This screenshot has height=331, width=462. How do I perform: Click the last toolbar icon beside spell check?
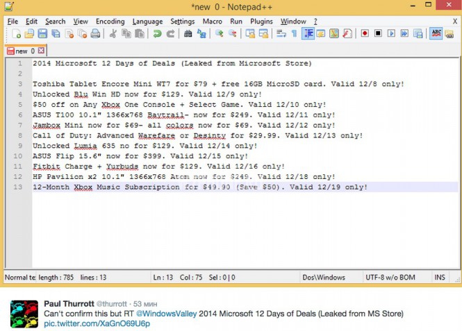pos(449,34)
